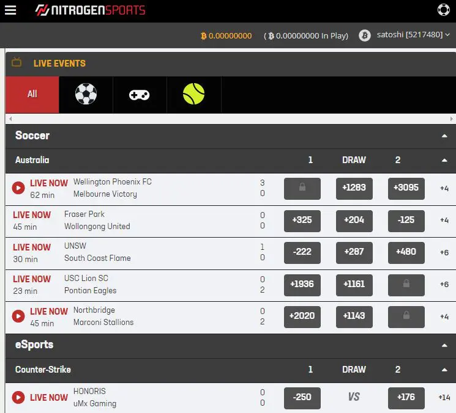456x413 pixels.
Task: Click the soccer ball icon in top-right corner
Action: 444,10
